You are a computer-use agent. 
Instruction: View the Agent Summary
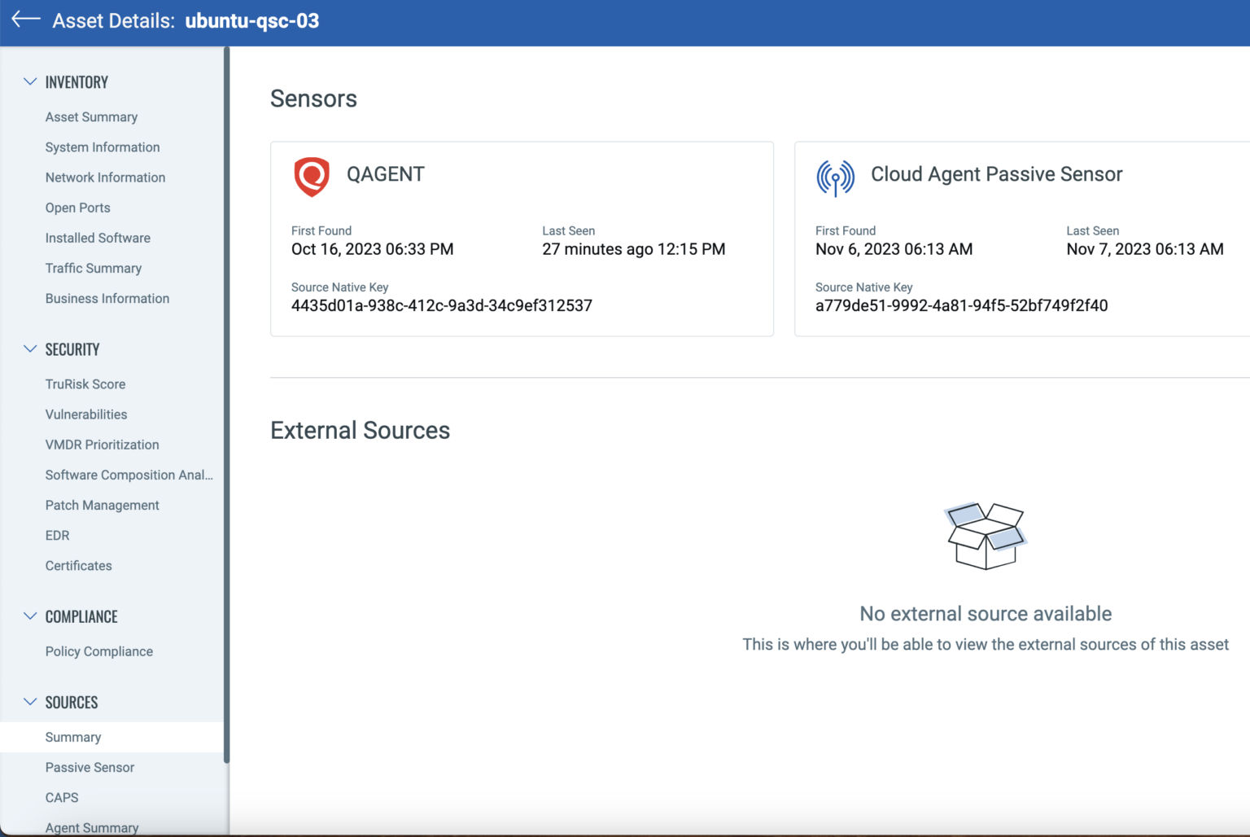91,827
